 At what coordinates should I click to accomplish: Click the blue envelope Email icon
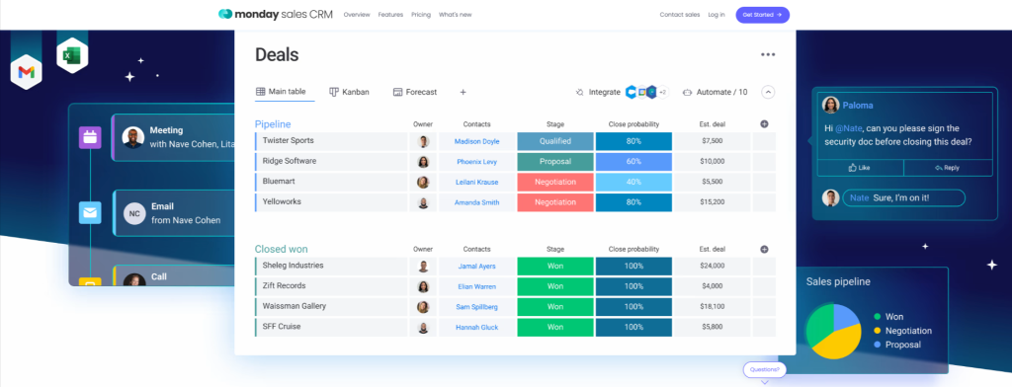pos(90,212)
